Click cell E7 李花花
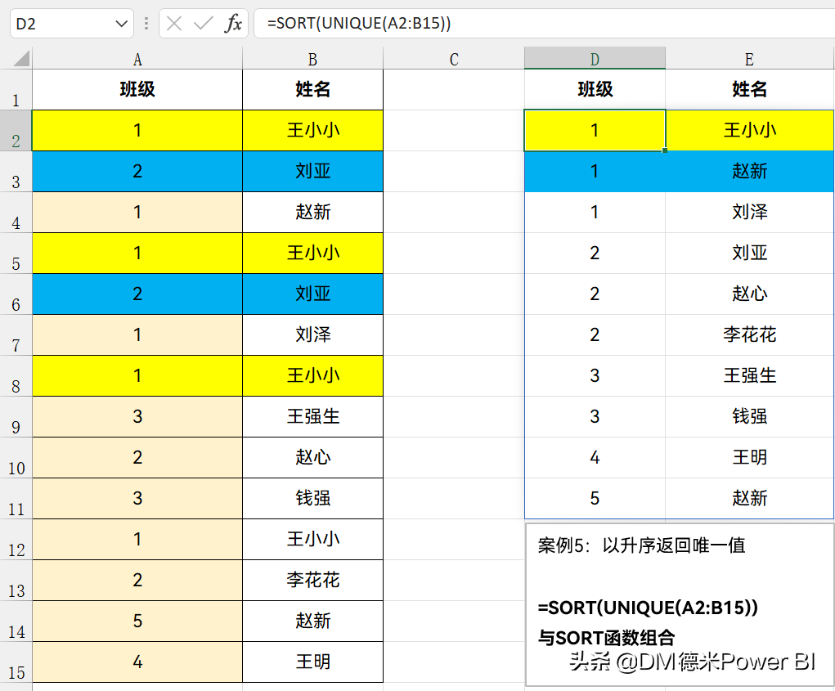 (x=749, y=335)
